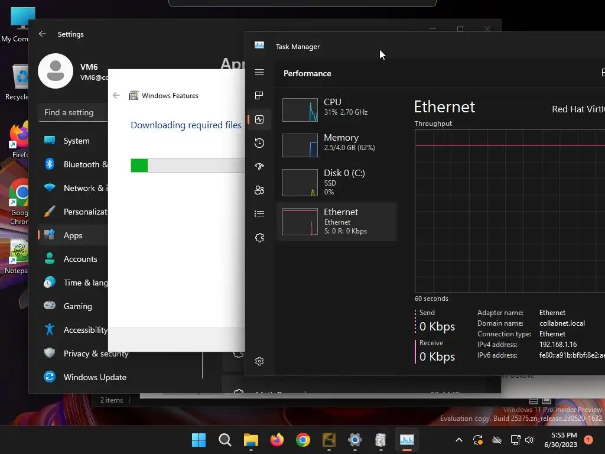Open Task Manager hamburger navigation menu
This screenshot has width=605, height=454.
[x=259, y=73]
